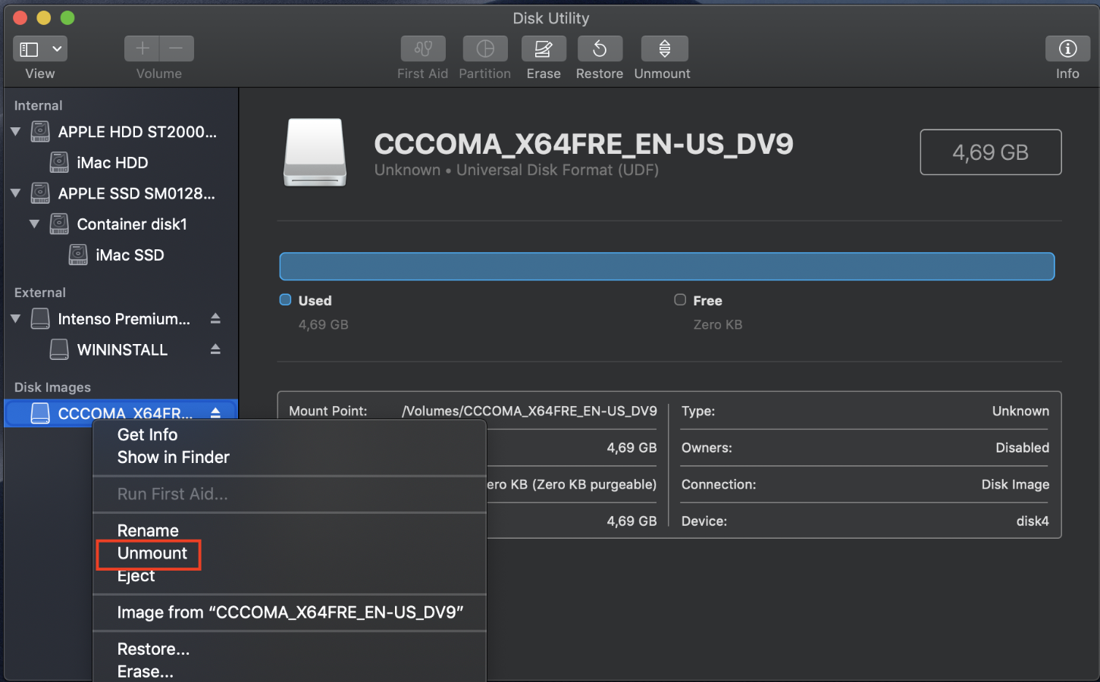Collapse the APPLE HDD ST2000 disk

click(15, 132)
